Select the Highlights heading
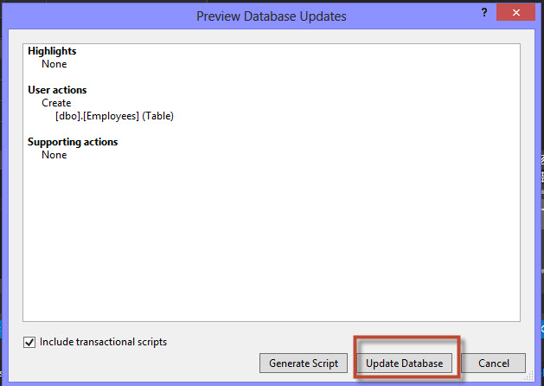The width and height of the screenshot is (544, 386). (x=52, y=51)
